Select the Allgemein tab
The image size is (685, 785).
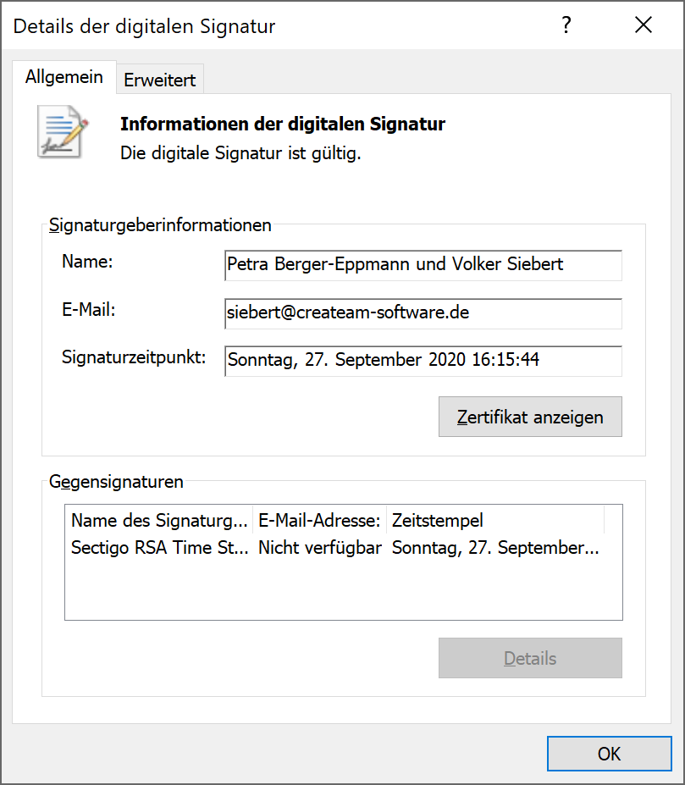[64, 77]
